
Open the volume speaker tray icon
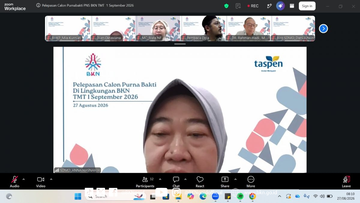[322, 196]
